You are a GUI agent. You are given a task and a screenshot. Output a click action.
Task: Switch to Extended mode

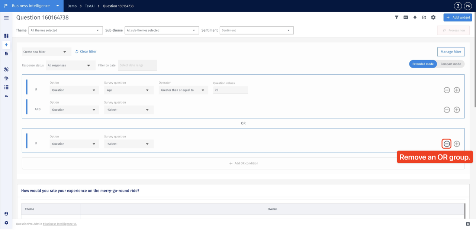tap(423, 64)
